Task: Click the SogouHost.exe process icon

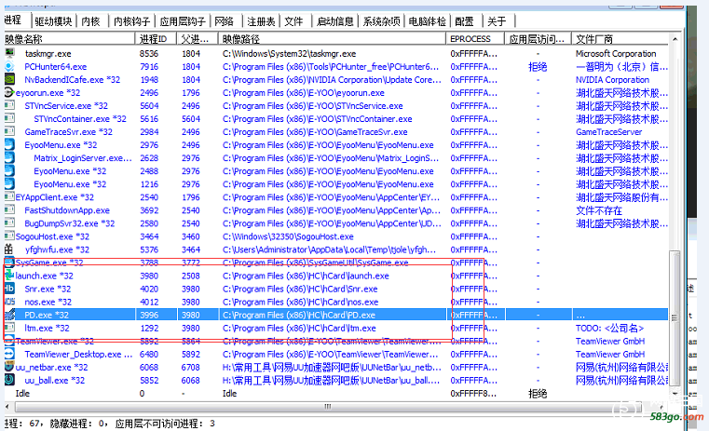Action: 9,236
